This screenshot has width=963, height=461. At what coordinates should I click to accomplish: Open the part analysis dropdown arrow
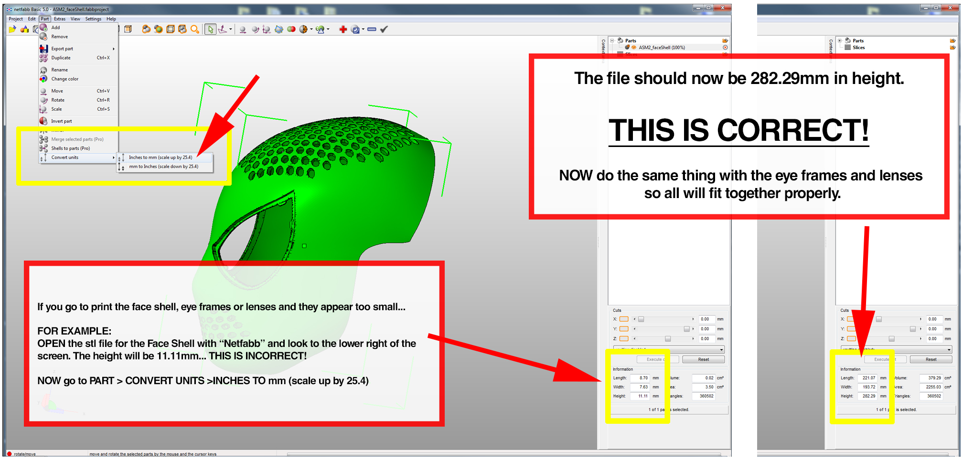[328, 30]
